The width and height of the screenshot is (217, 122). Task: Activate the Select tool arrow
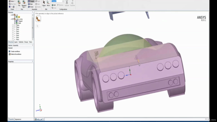coord(44,2)
